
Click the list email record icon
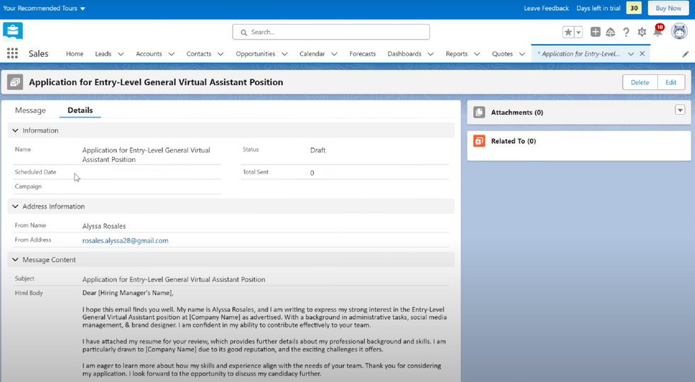15,82
